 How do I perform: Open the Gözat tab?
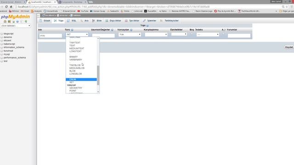point(45,21)
